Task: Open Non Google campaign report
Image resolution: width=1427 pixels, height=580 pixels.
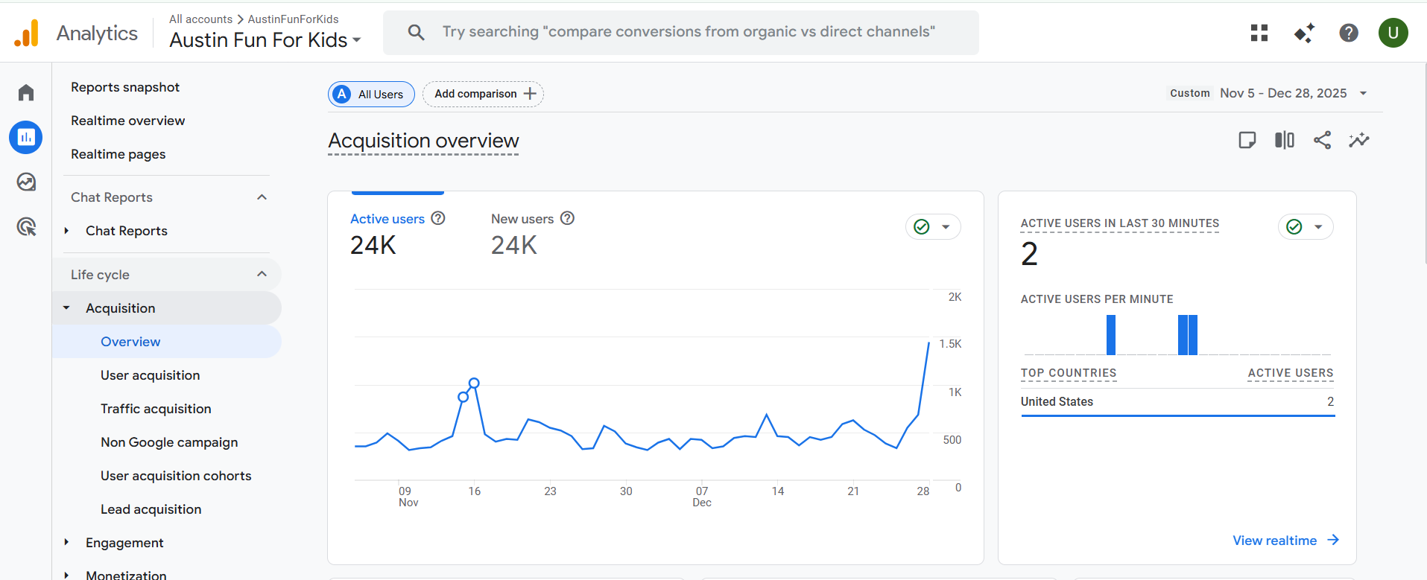Action: point(169,442)
